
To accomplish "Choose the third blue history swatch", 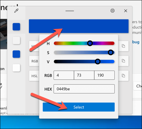I will [x=16, y=54].
